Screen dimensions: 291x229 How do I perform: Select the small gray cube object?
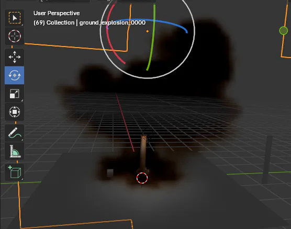(110, 173)
